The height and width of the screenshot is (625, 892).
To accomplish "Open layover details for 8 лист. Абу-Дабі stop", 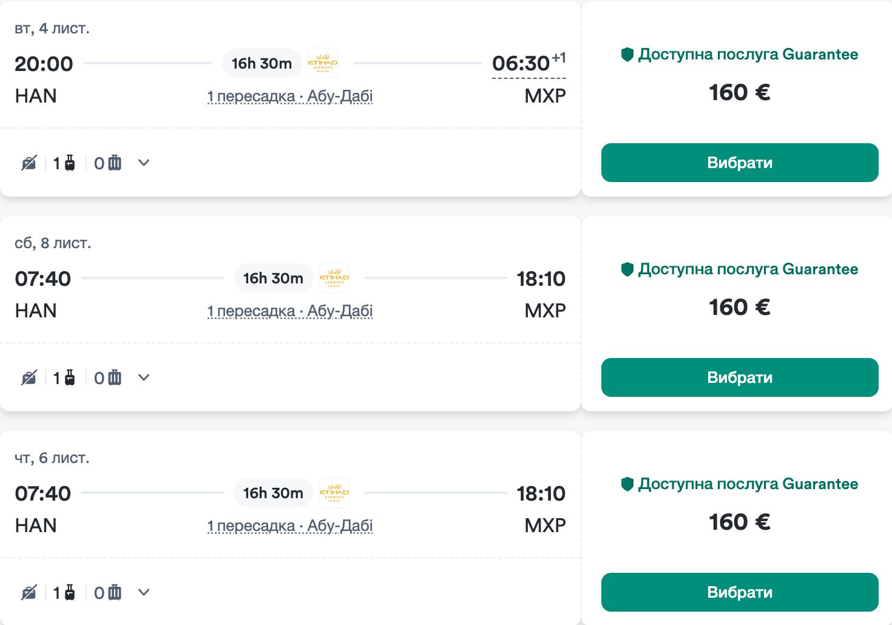I will pyautogui.click(x=290, y=311).
